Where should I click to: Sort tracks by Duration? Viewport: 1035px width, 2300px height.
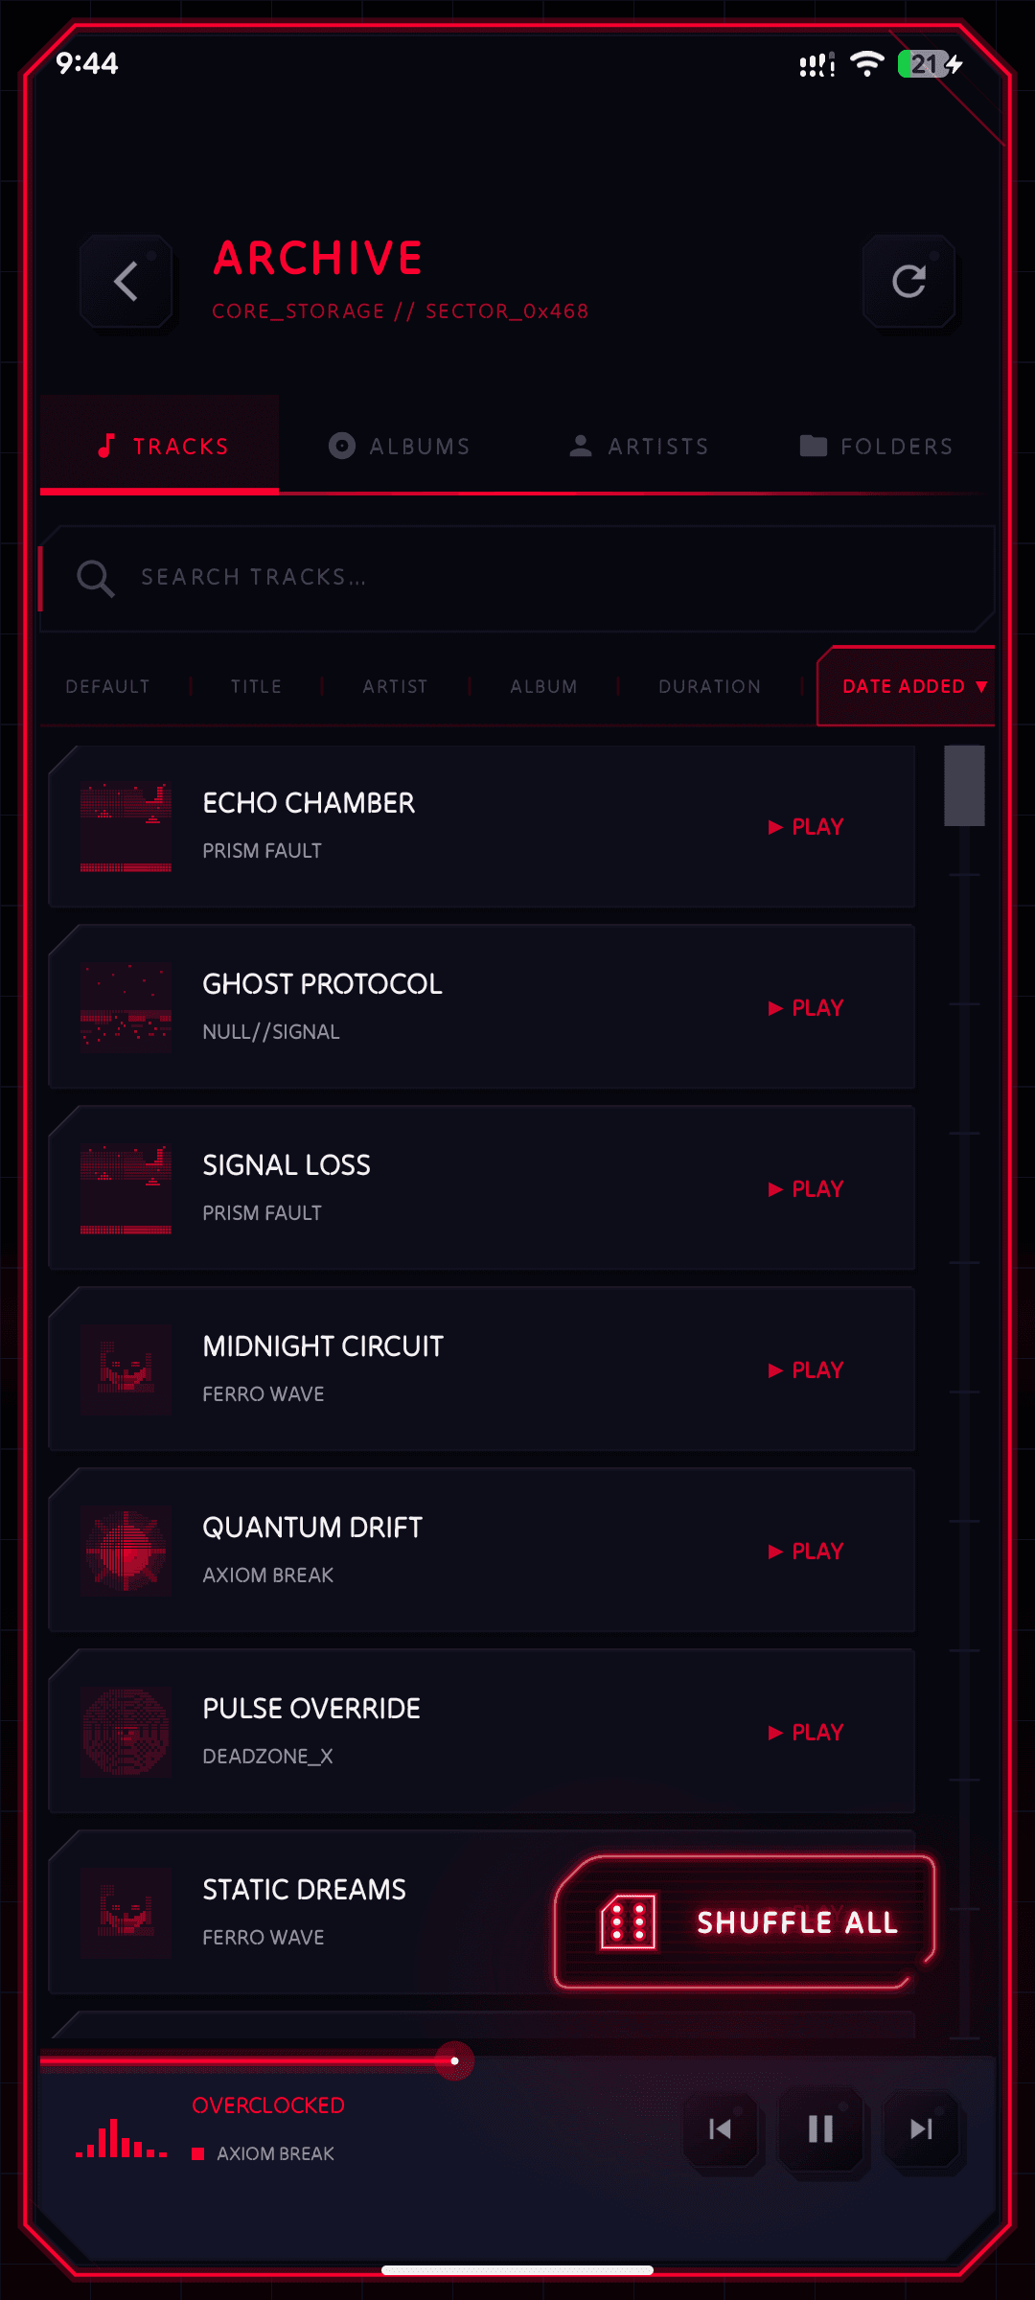(x=710, y=686)
